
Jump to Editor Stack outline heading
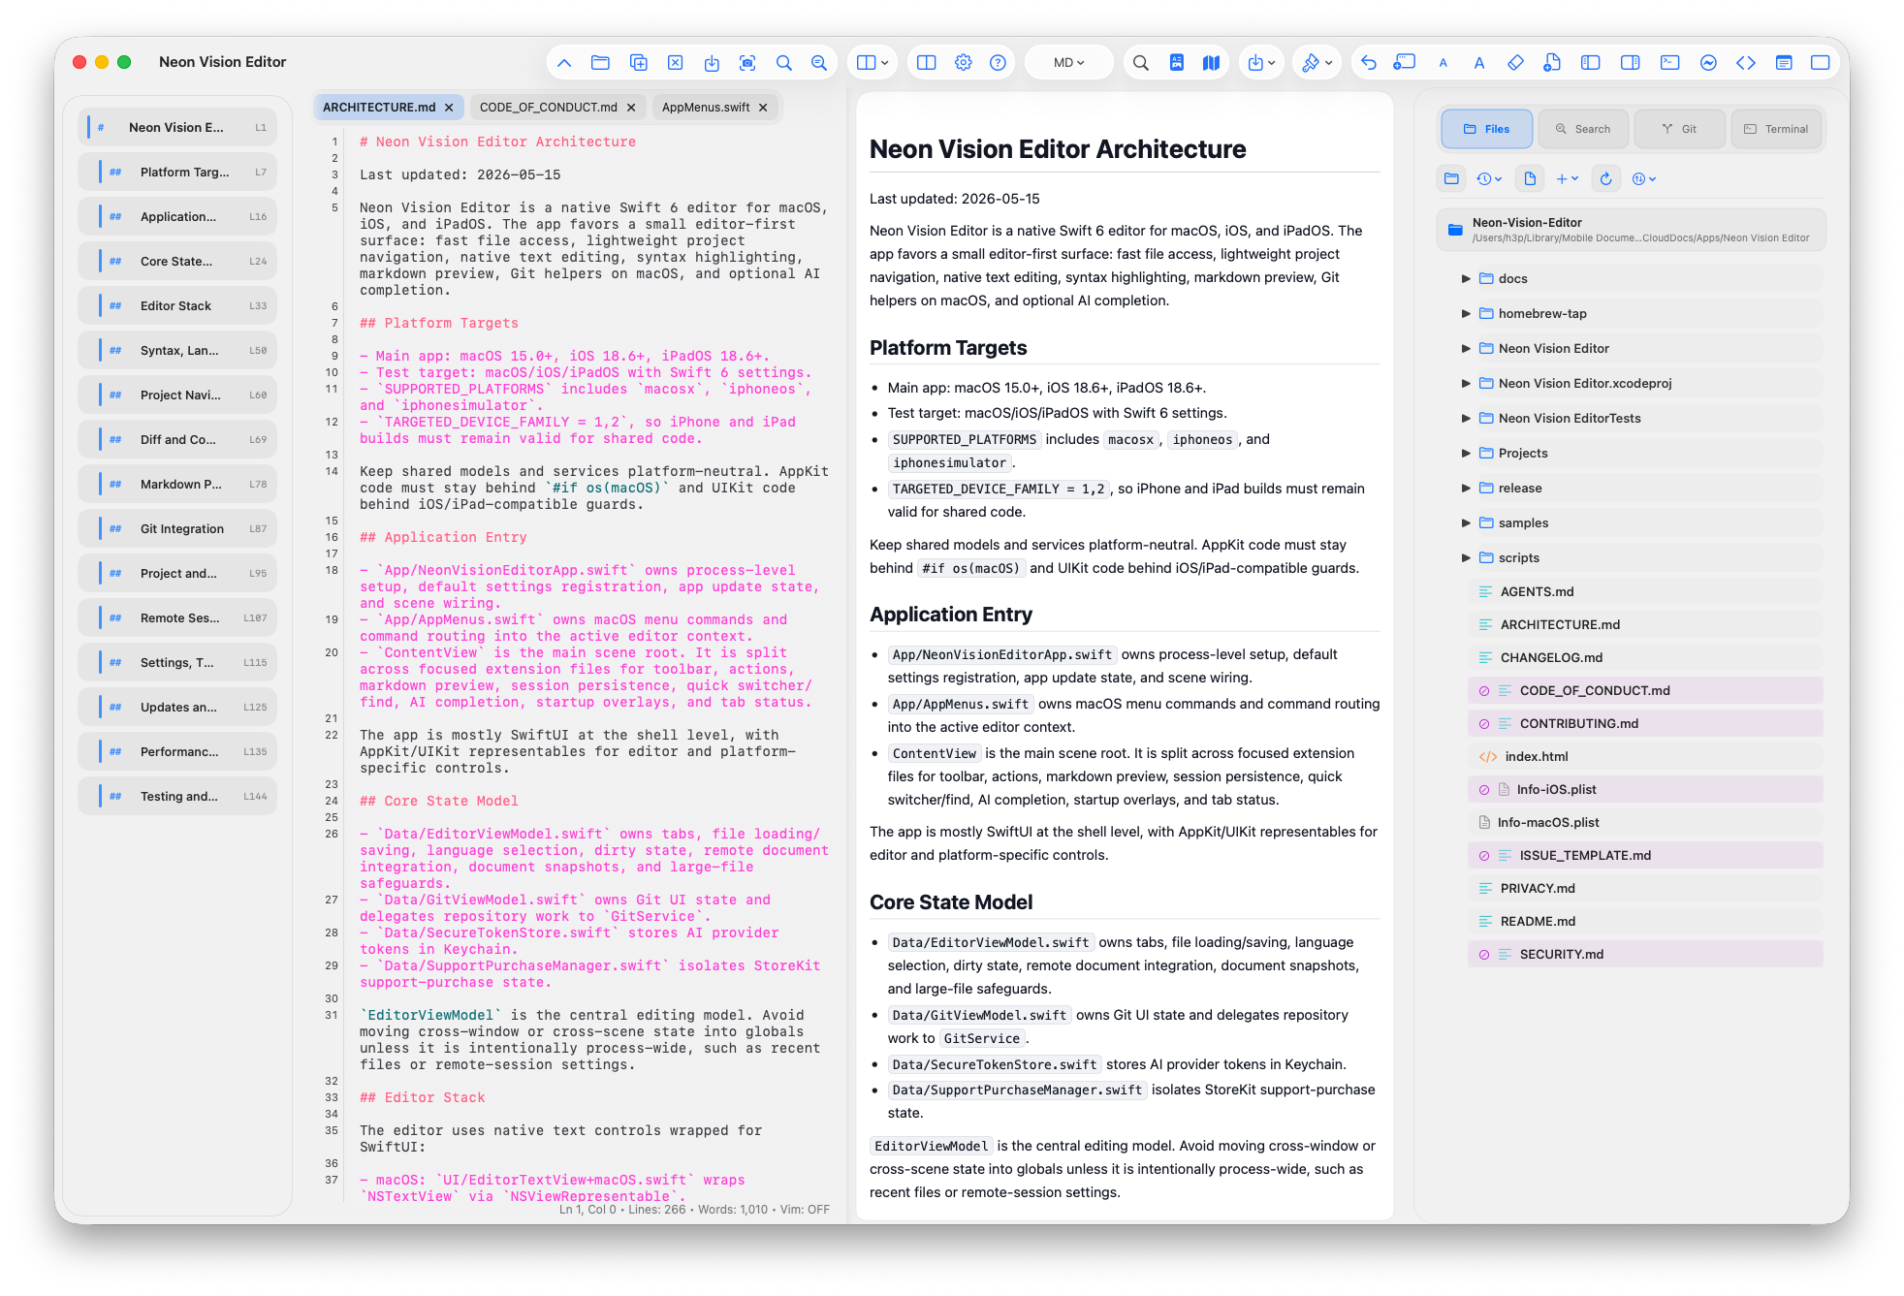[177, 306]
